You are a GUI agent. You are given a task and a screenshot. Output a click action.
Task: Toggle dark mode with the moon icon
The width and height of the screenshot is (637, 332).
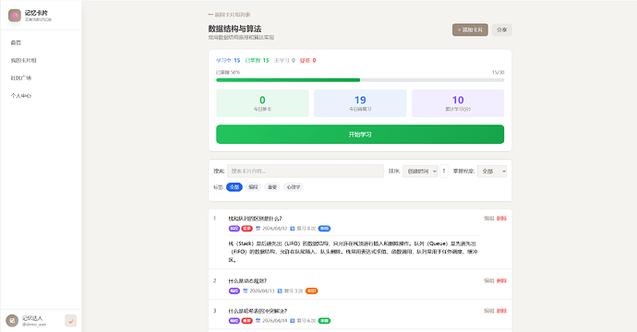tap(71, 321)
